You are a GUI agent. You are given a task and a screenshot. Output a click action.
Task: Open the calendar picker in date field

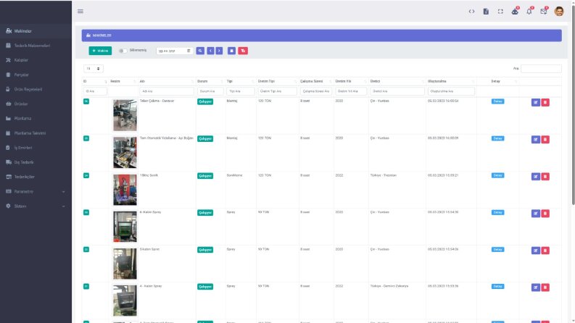point(189,51)
